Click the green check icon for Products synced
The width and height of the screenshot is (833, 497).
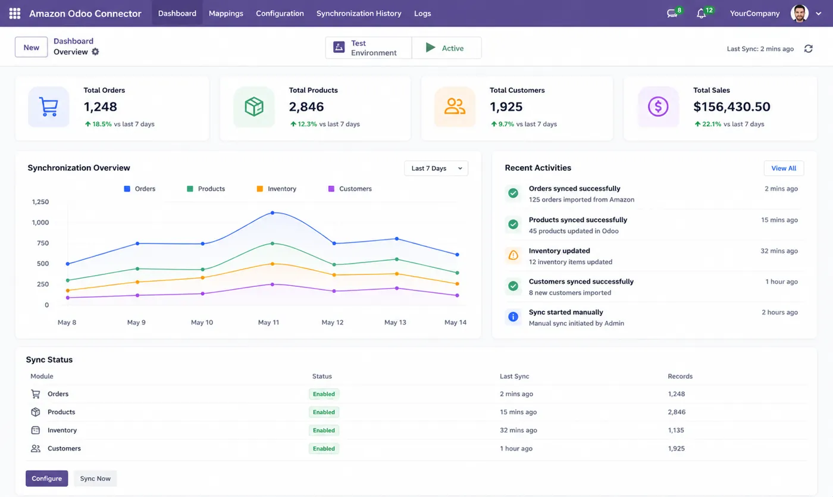pos(513,225)
